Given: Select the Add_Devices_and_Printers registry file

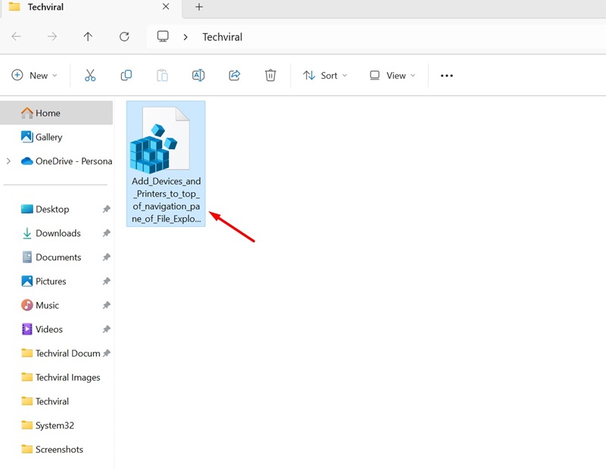Looking at the screenshot, I should (x=166, y=163).
